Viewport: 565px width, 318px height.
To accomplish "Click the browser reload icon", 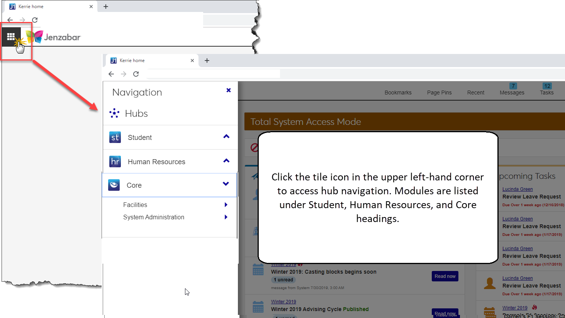I will pyautogui.click(x=136, y=74).
